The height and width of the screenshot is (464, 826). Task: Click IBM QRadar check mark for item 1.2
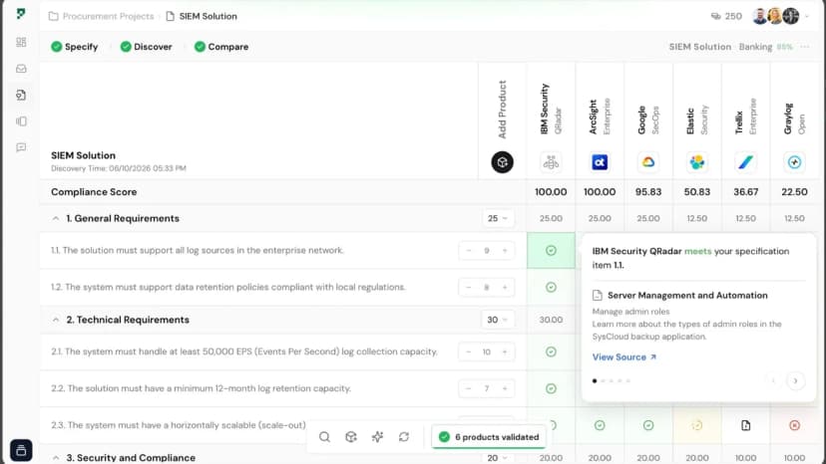click(x=551, y=287)
